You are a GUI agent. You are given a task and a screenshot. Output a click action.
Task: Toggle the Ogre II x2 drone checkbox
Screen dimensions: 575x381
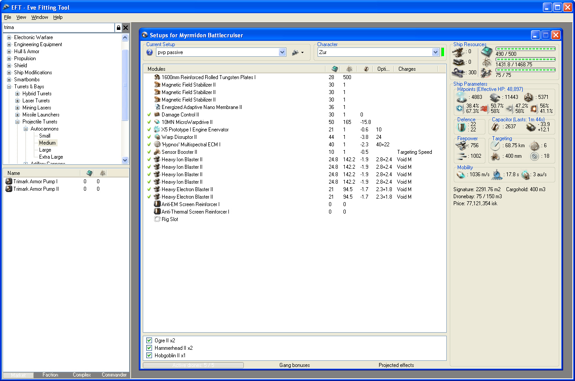click(149, 341)
